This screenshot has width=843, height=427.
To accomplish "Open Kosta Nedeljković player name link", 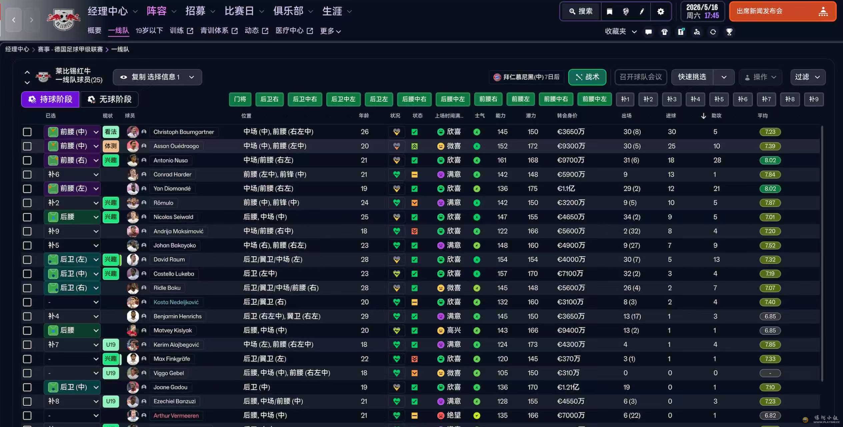I will tap(176, 302).
